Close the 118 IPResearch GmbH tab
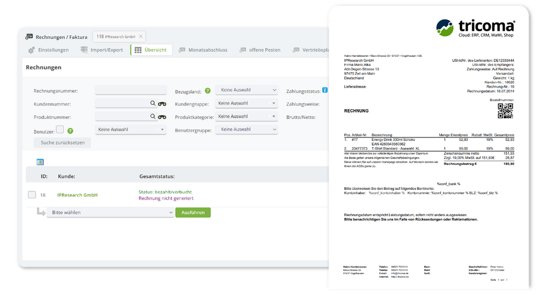The height and width of the screenshot is (295, 540). (x=140, y=36)
